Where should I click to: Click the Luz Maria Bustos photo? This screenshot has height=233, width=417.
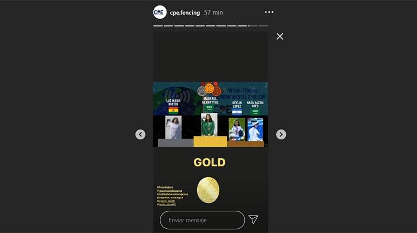(x=173, y=127)
